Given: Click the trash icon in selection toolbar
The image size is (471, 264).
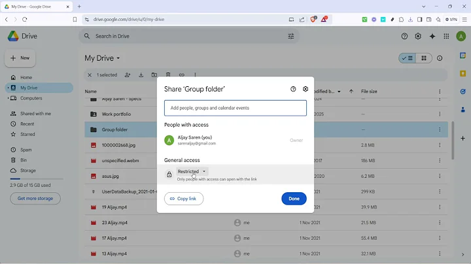Looking at the screenshot, I should point(168,74).
